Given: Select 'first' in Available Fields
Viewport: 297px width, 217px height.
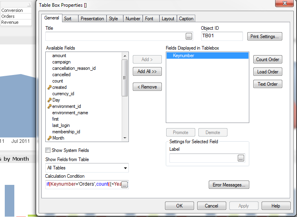Looking at the screenshot, I should pos(55,119).
